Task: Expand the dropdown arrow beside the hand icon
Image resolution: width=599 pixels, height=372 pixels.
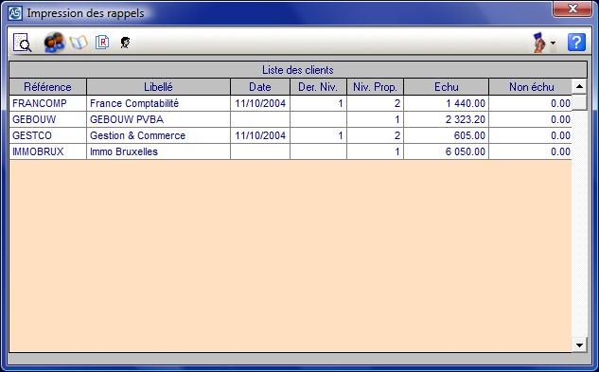Action: coord(553,43)
